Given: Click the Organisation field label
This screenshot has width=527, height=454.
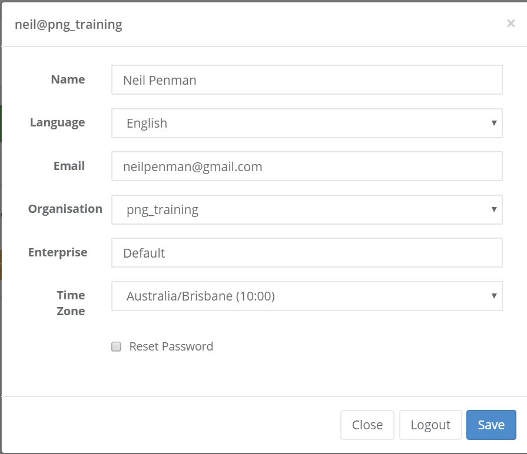Looking at the screenshot, I should 65,209.
